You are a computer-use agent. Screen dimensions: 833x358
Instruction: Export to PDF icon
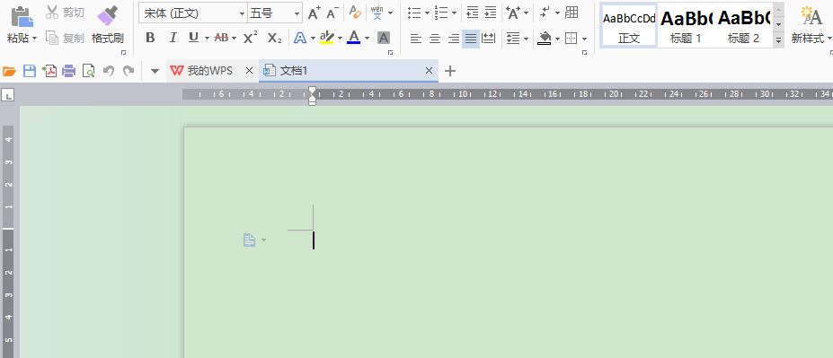[x=49, y=71]
